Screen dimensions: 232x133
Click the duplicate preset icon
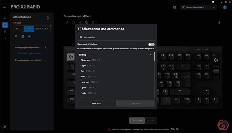pyautogui.click(x=87, y=23)
